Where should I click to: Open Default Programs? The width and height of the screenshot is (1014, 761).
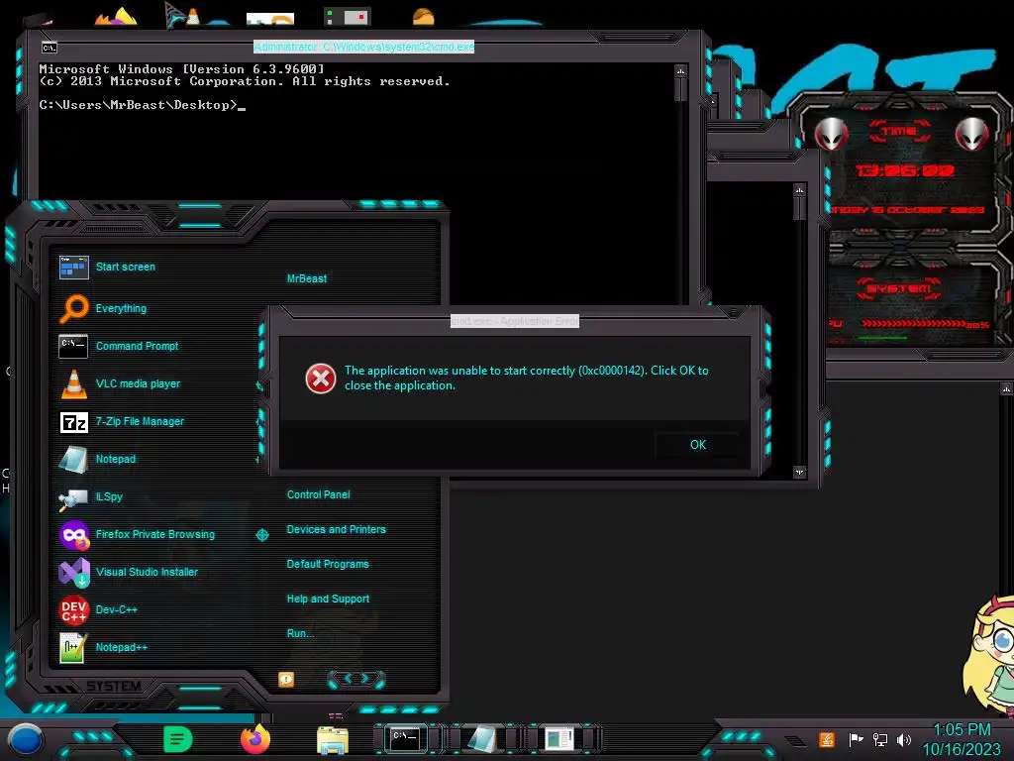coord(328,564)
